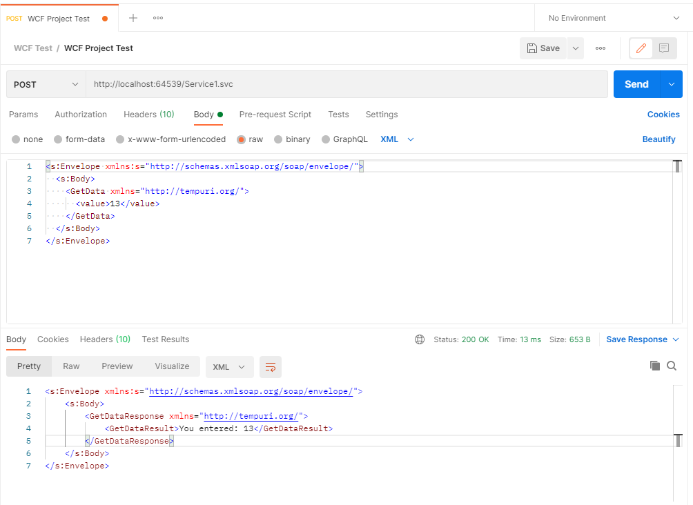Image resolution: width=693 pixels, height=505 pixels.
Task: Open WCF Test collection breadcrumb
Action: 33,48
